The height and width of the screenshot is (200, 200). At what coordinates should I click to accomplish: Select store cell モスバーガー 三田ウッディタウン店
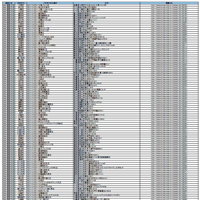[x=50, y=77]
